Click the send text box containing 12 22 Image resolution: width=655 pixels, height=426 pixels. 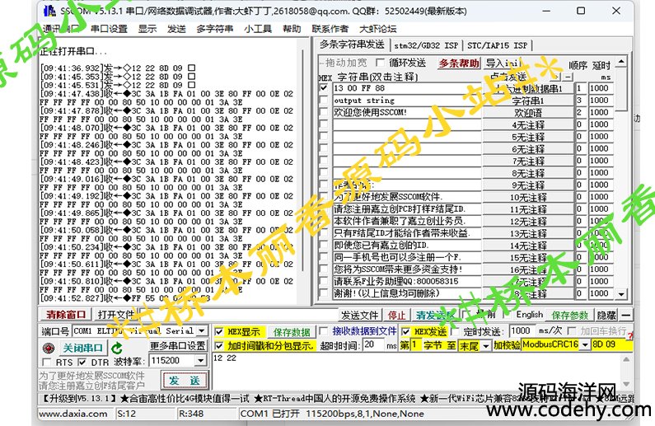[x=416, y=371]
